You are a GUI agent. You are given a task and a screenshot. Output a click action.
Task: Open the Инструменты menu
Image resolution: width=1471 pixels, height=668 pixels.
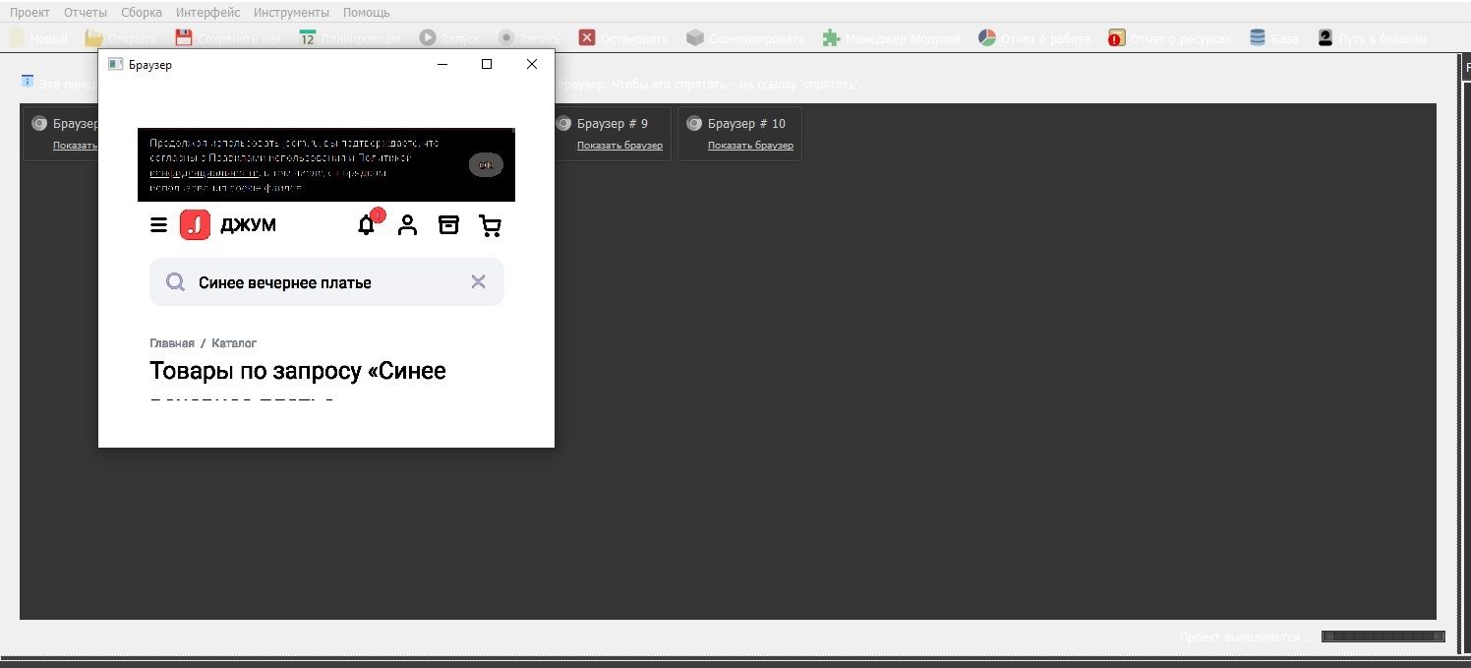coord(291,12)
